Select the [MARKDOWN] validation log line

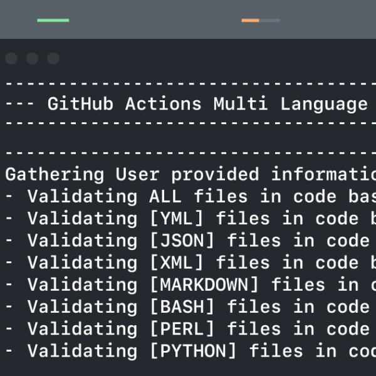click(x=188, y=285)
